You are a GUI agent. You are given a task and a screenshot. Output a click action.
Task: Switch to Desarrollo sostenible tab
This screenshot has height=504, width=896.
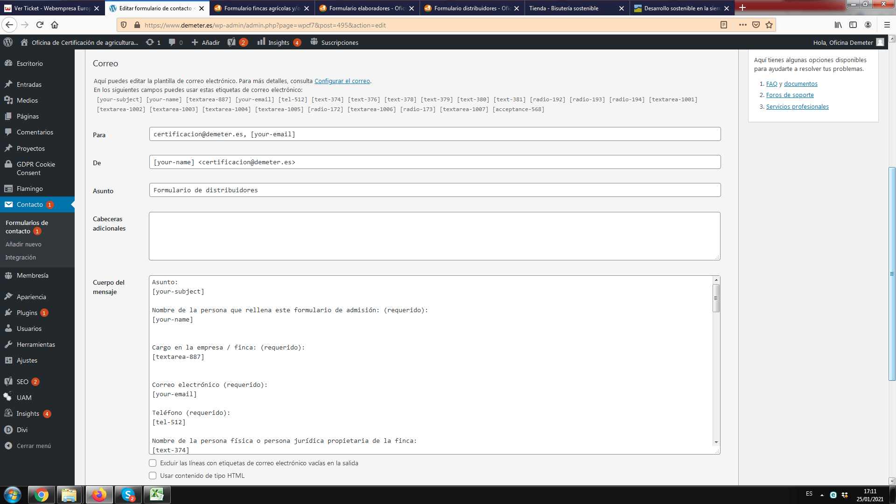click(x=681, y=8)
